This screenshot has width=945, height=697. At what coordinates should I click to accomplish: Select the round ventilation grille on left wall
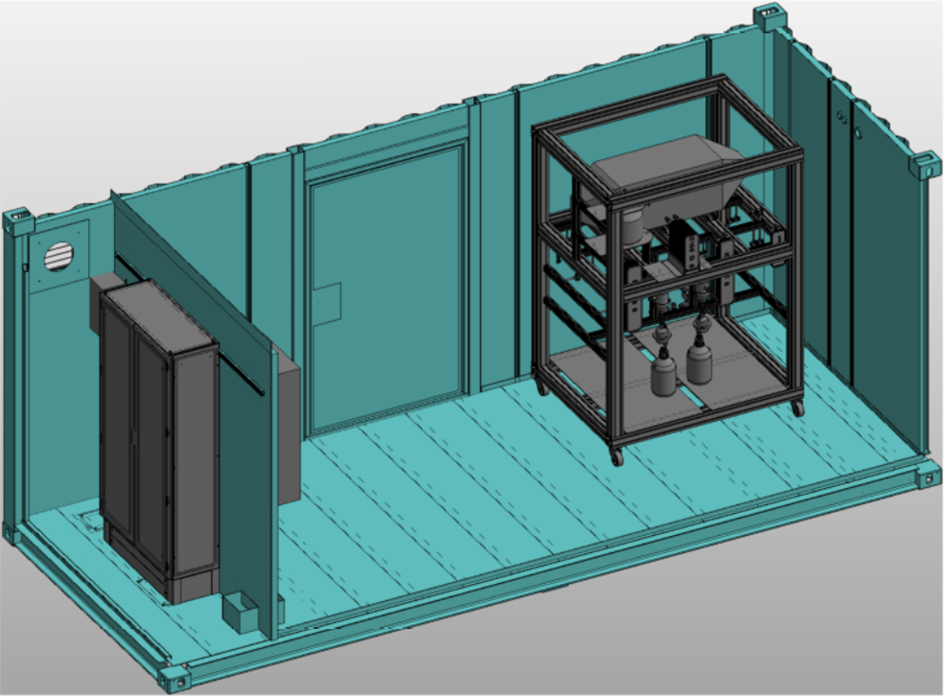58,255
